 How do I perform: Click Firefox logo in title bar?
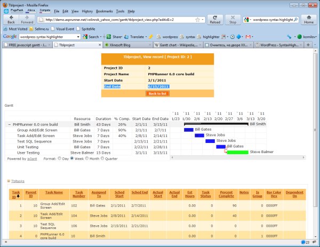(5, 5)
